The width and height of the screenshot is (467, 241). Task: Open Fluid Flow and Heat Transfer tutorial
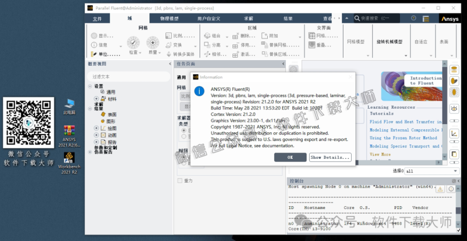click(x=406, y=122)
